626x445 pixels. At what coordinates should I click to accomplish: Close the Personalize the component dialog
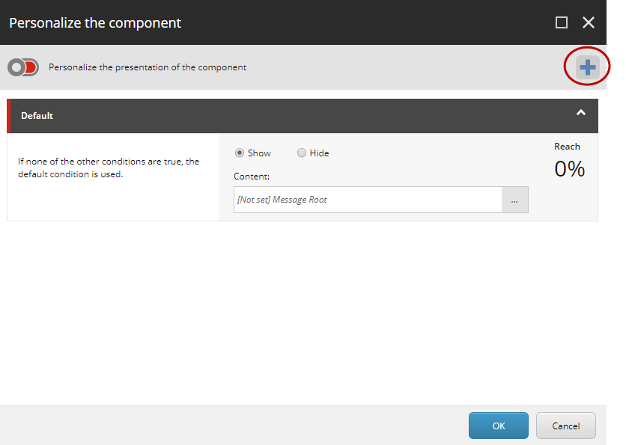(589, 22)
